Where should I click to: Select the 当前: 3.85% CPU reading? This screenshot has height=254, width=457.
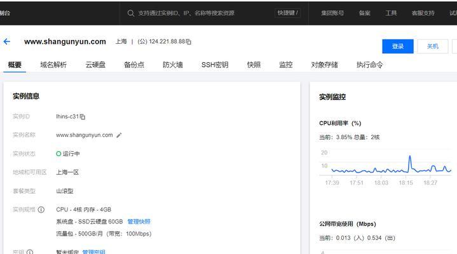(336, 137)
